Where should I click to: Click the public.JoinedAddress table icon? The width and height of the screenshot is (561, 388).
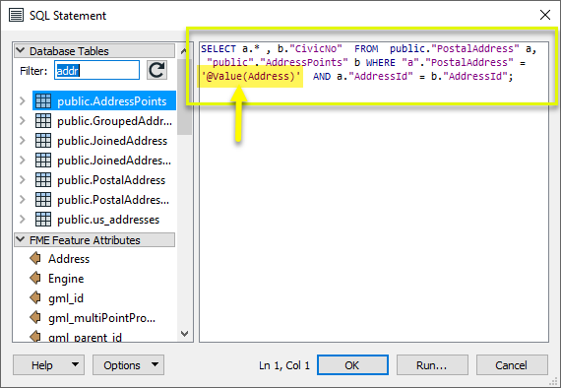click(43, 140)
